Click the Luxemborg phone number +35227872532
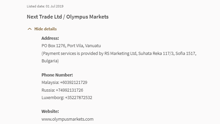The height and width of the screenshot is (124, 220). (x=79, y=97)
